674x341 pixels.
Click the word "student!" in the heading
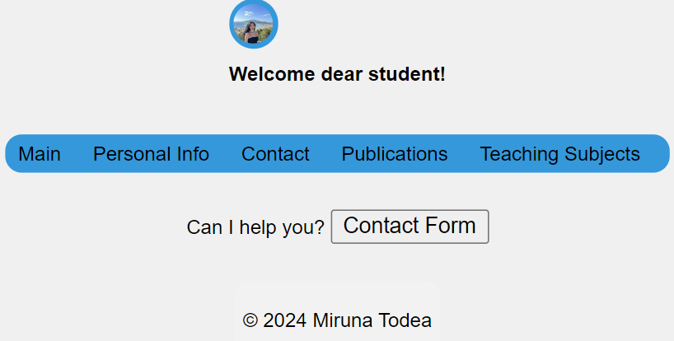407,74
